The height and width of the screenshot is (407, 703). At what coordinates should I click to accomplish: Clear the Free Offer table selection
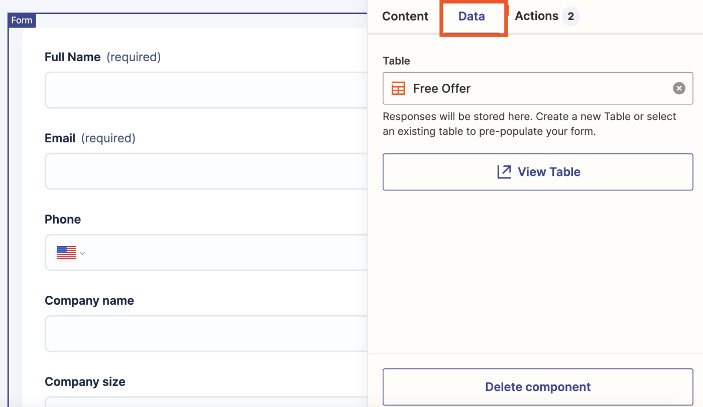(x=679, y=89)
